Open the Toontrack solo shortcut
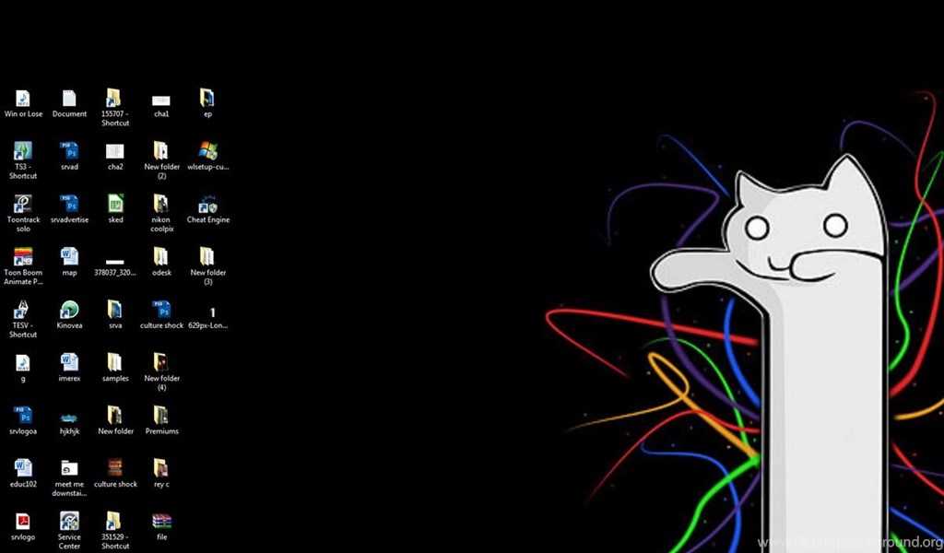Image resolution: width=944 pixels, height=553 pixels. tap(23, 205)
